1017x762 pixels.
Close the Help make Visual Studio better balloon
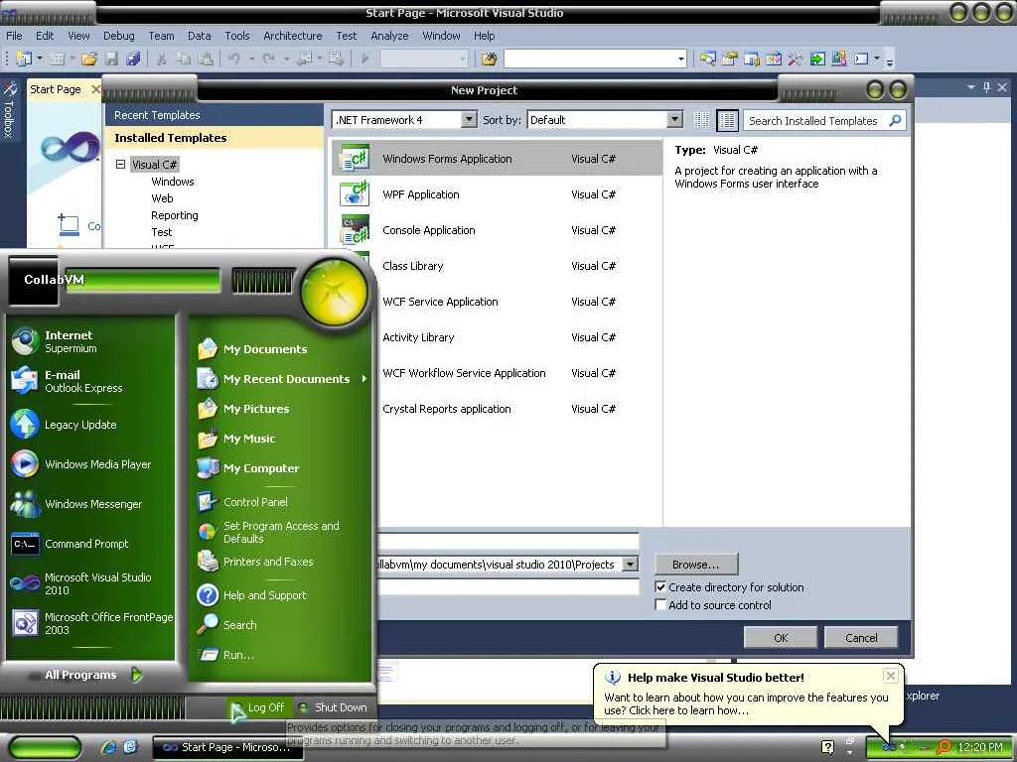[891, 676]
